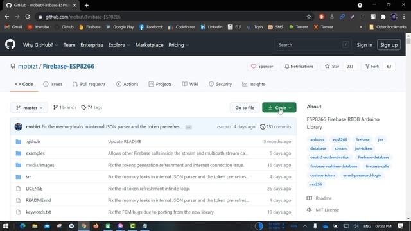The height and width of the screenshot is (231, 411).
Task: Click the GitHub search field
Action: (313, 45)
